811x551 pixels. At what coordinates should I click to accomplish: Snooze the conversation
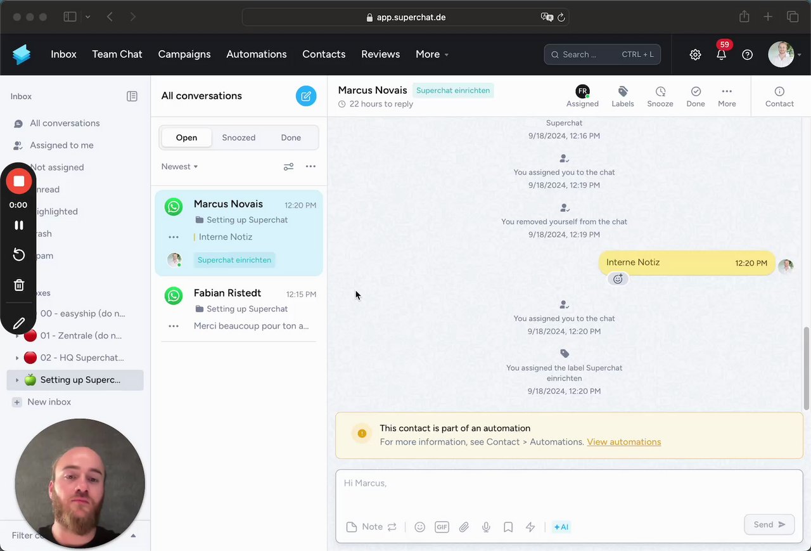pos(660,96)
